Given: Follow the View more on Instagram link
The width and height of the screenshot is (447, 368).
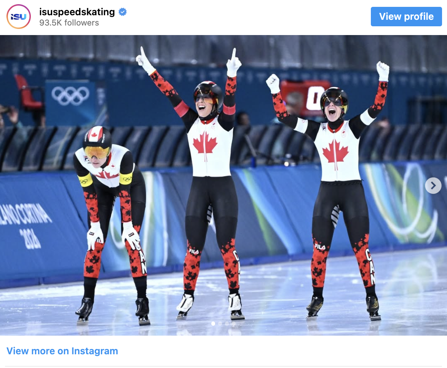Looking at the screenshot, I should [x=62, y=351].
